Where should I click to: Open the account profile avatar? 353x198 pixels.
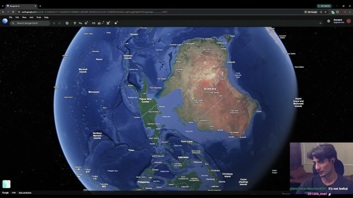point(349,21)
